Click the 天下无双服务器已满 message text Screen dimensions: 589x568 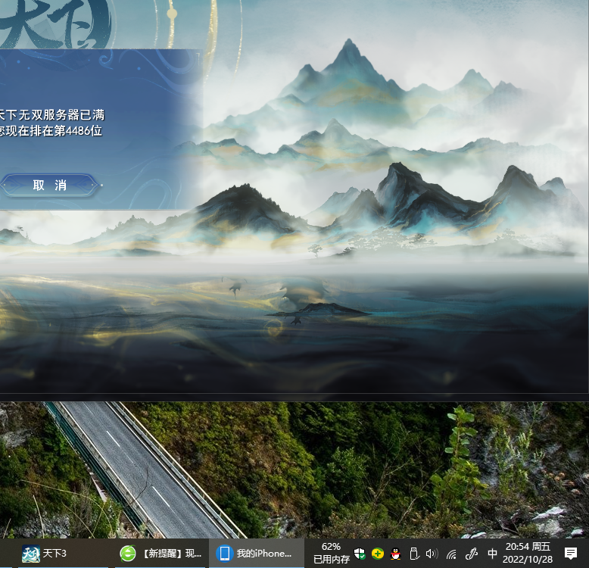[51, 115]
